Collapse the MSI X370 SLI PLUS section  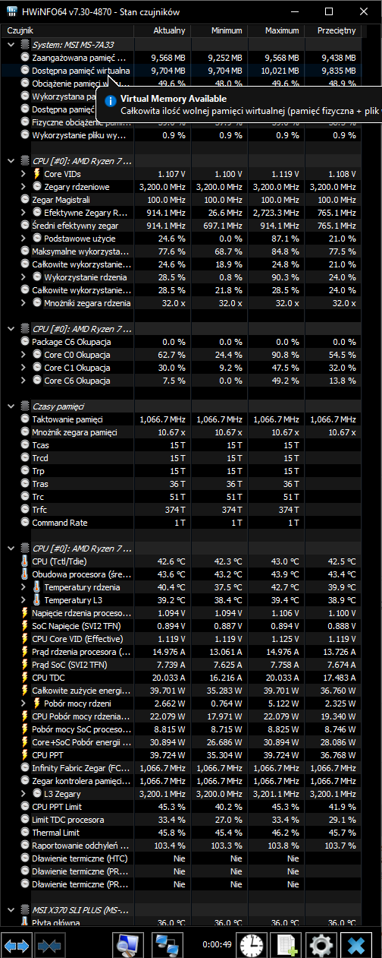(x=10, y=909)
